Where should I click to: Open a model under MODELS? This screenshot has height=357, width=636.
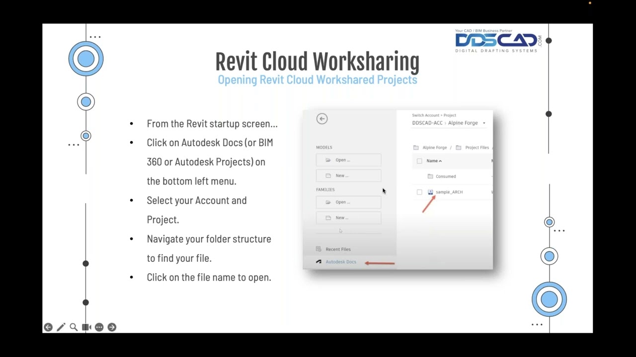coord(348,160)
